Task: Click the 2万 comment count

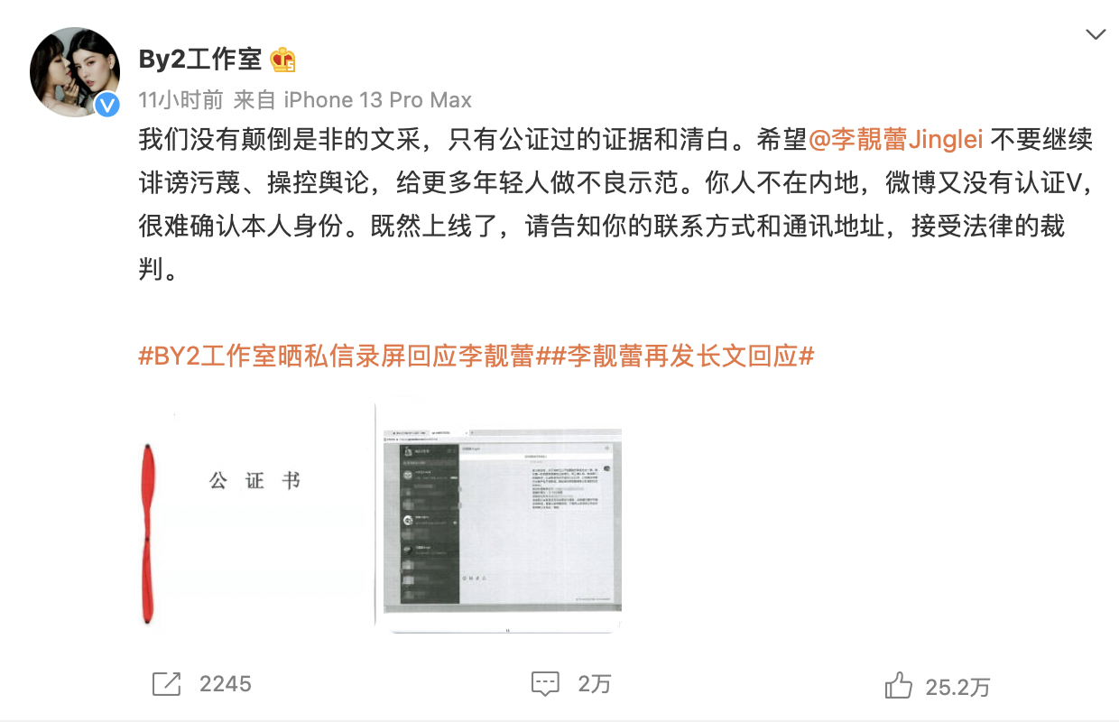Action: point(595,684)
